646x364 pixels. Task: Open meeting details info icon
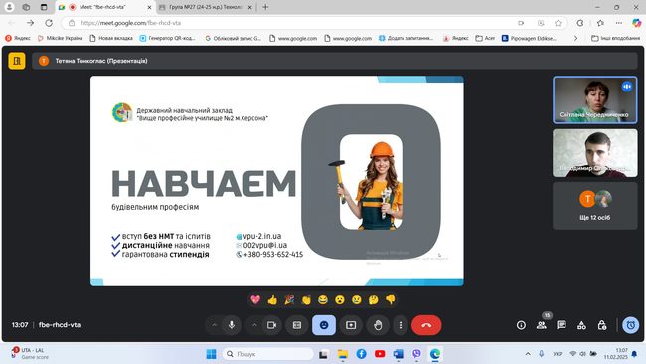coord(521,325)
